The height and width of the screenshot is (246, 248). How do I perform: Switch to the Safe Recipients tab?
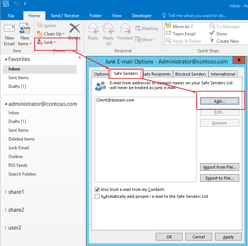(x=157, y=74)
